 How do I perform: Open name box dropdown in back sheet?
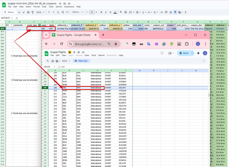pos(12,18)
